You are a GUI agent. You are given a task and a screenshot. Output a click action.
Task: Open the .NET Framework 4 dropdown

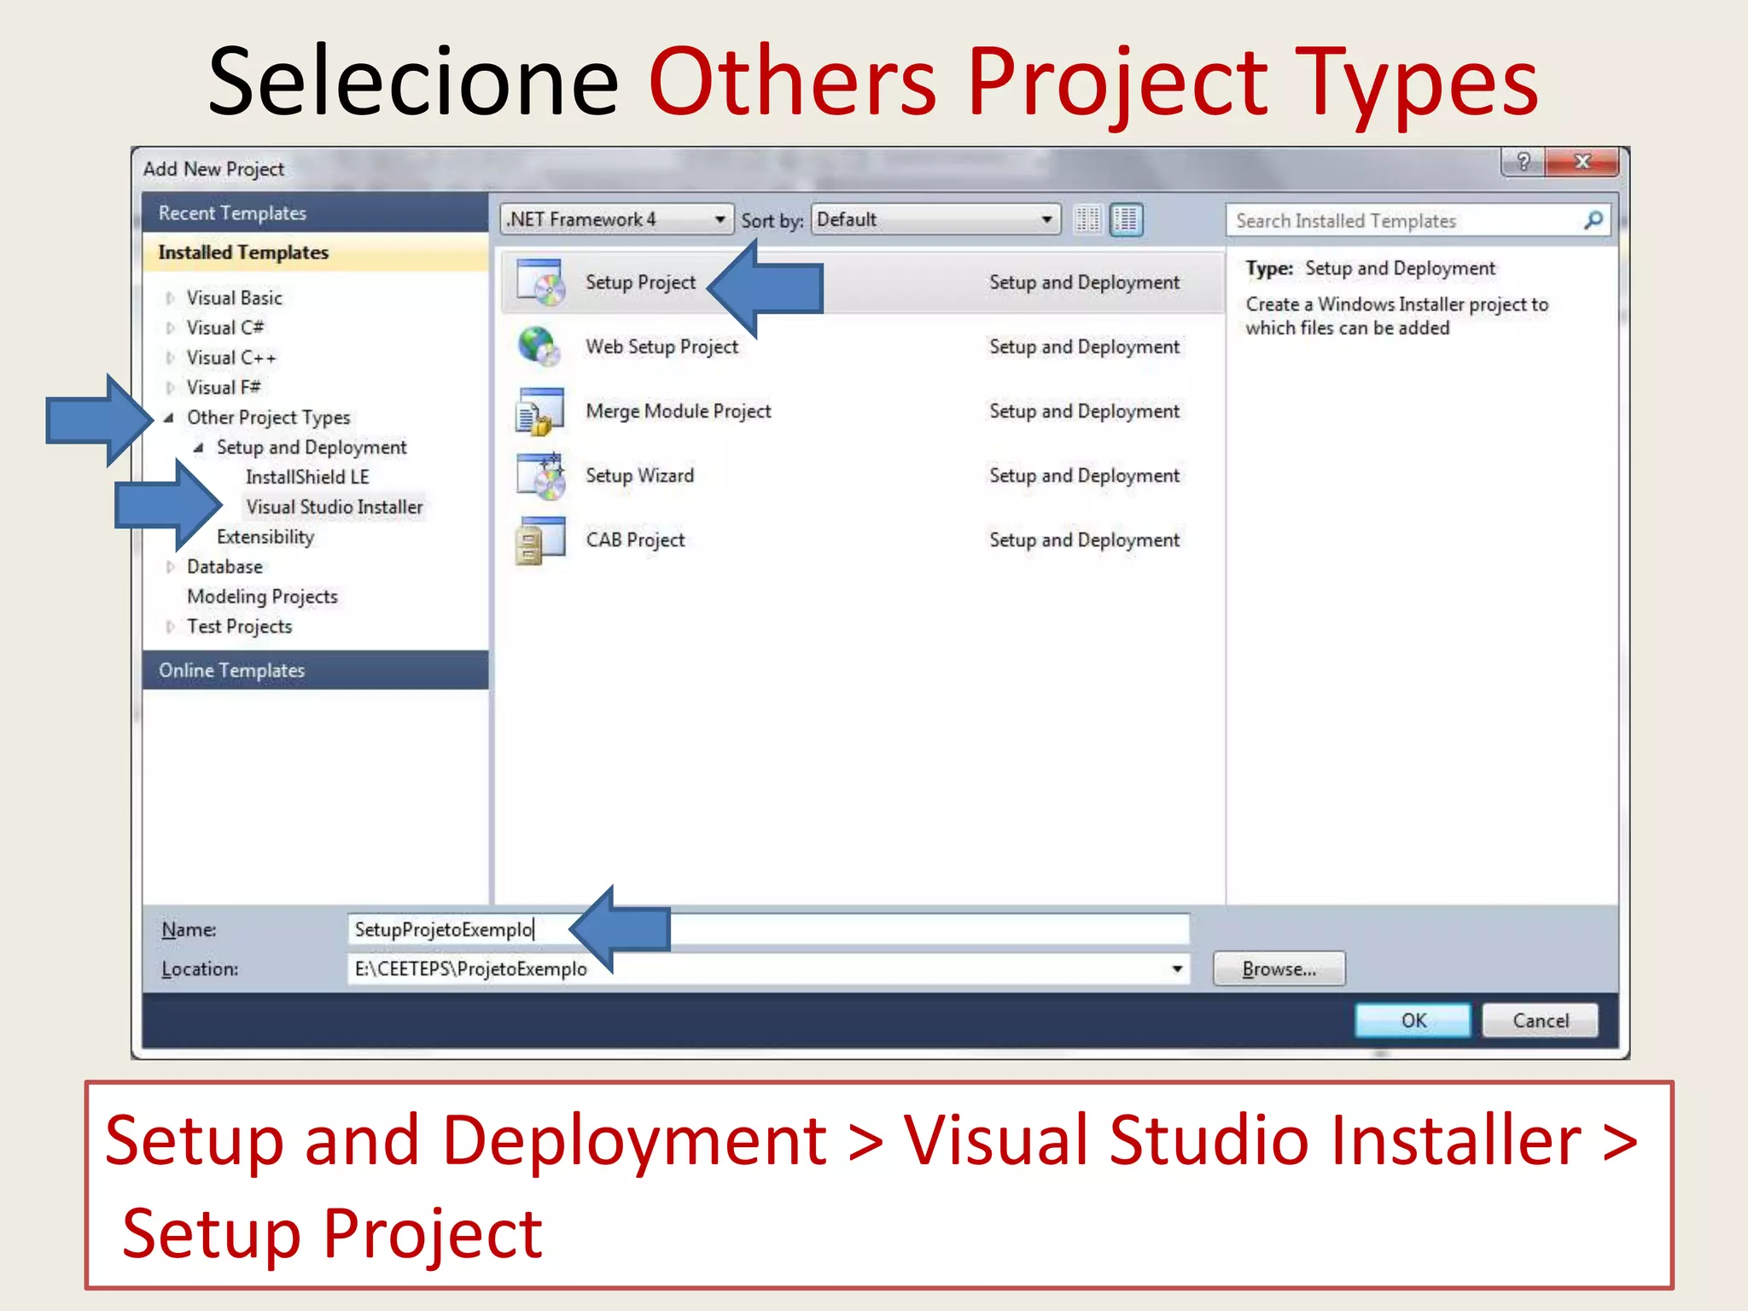click(x=616, y=219)
